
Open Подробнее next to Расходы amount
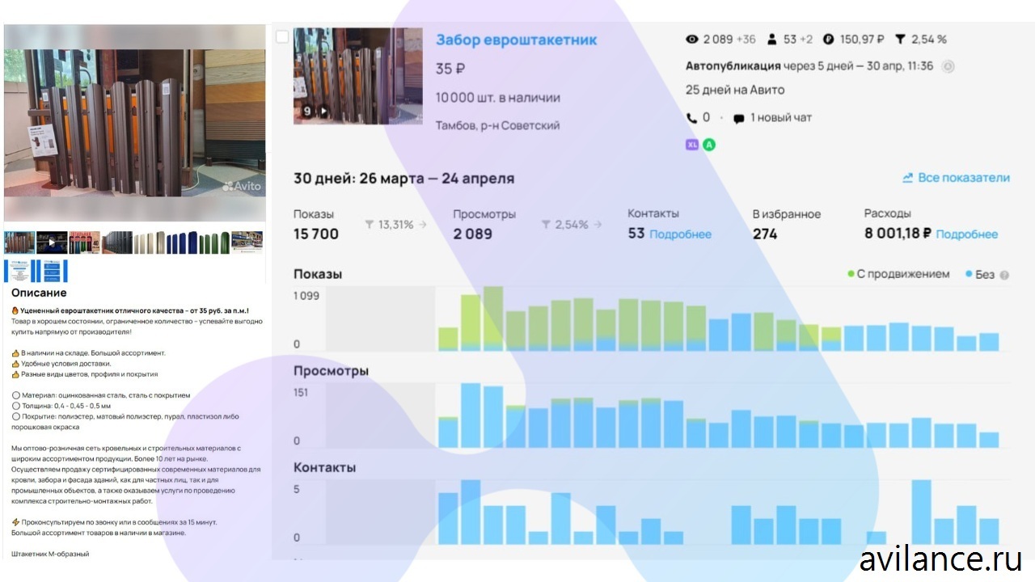coord(966,234)
